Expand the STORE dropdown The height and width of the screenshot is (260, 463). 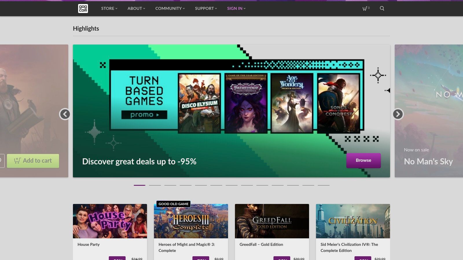coord(109,8)
